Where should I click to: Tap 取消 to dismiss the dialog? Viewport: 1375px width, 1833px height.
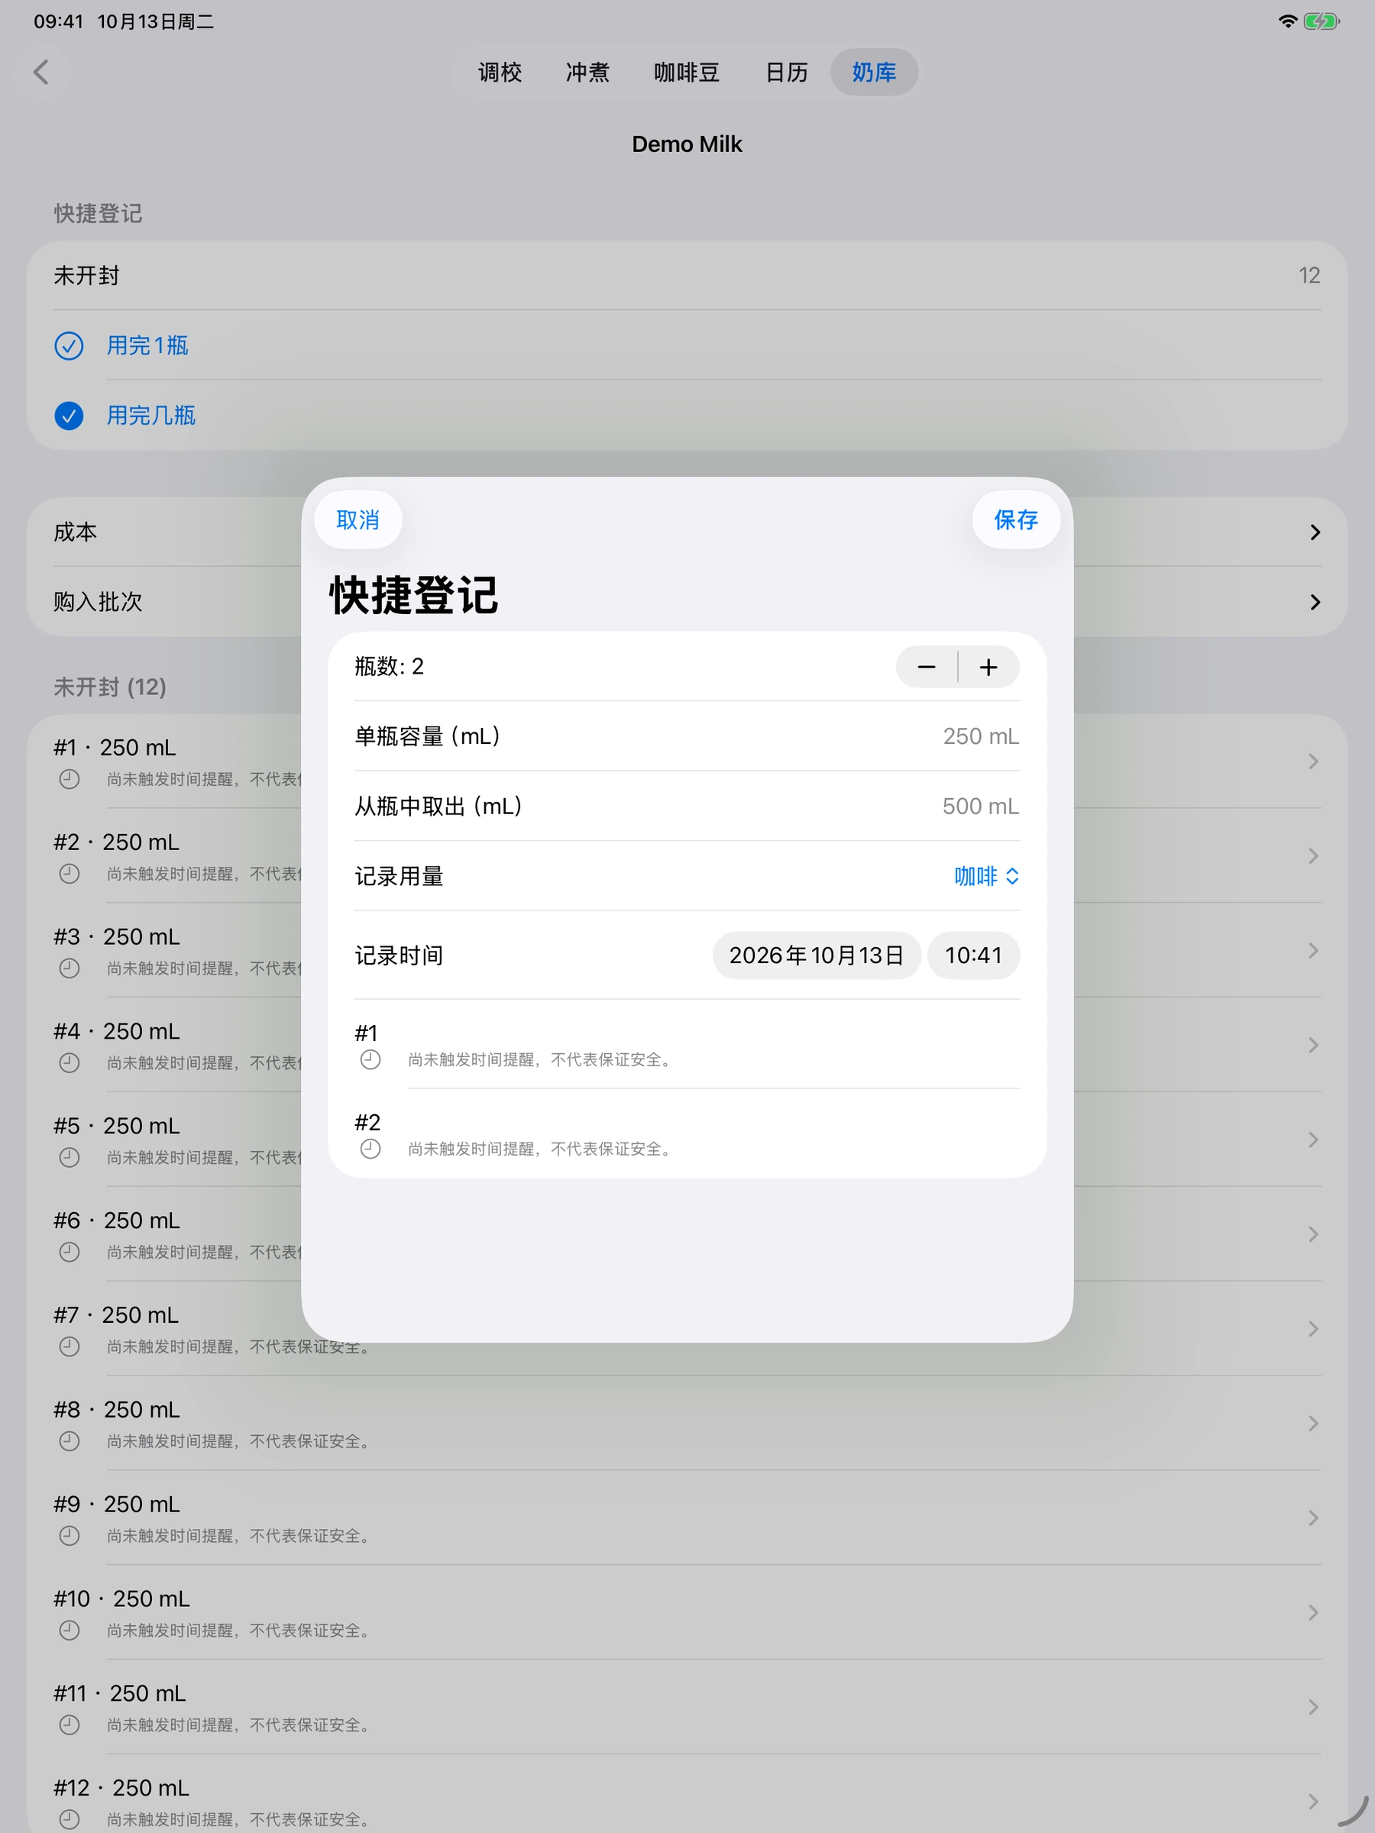click(x=358, y=519)
